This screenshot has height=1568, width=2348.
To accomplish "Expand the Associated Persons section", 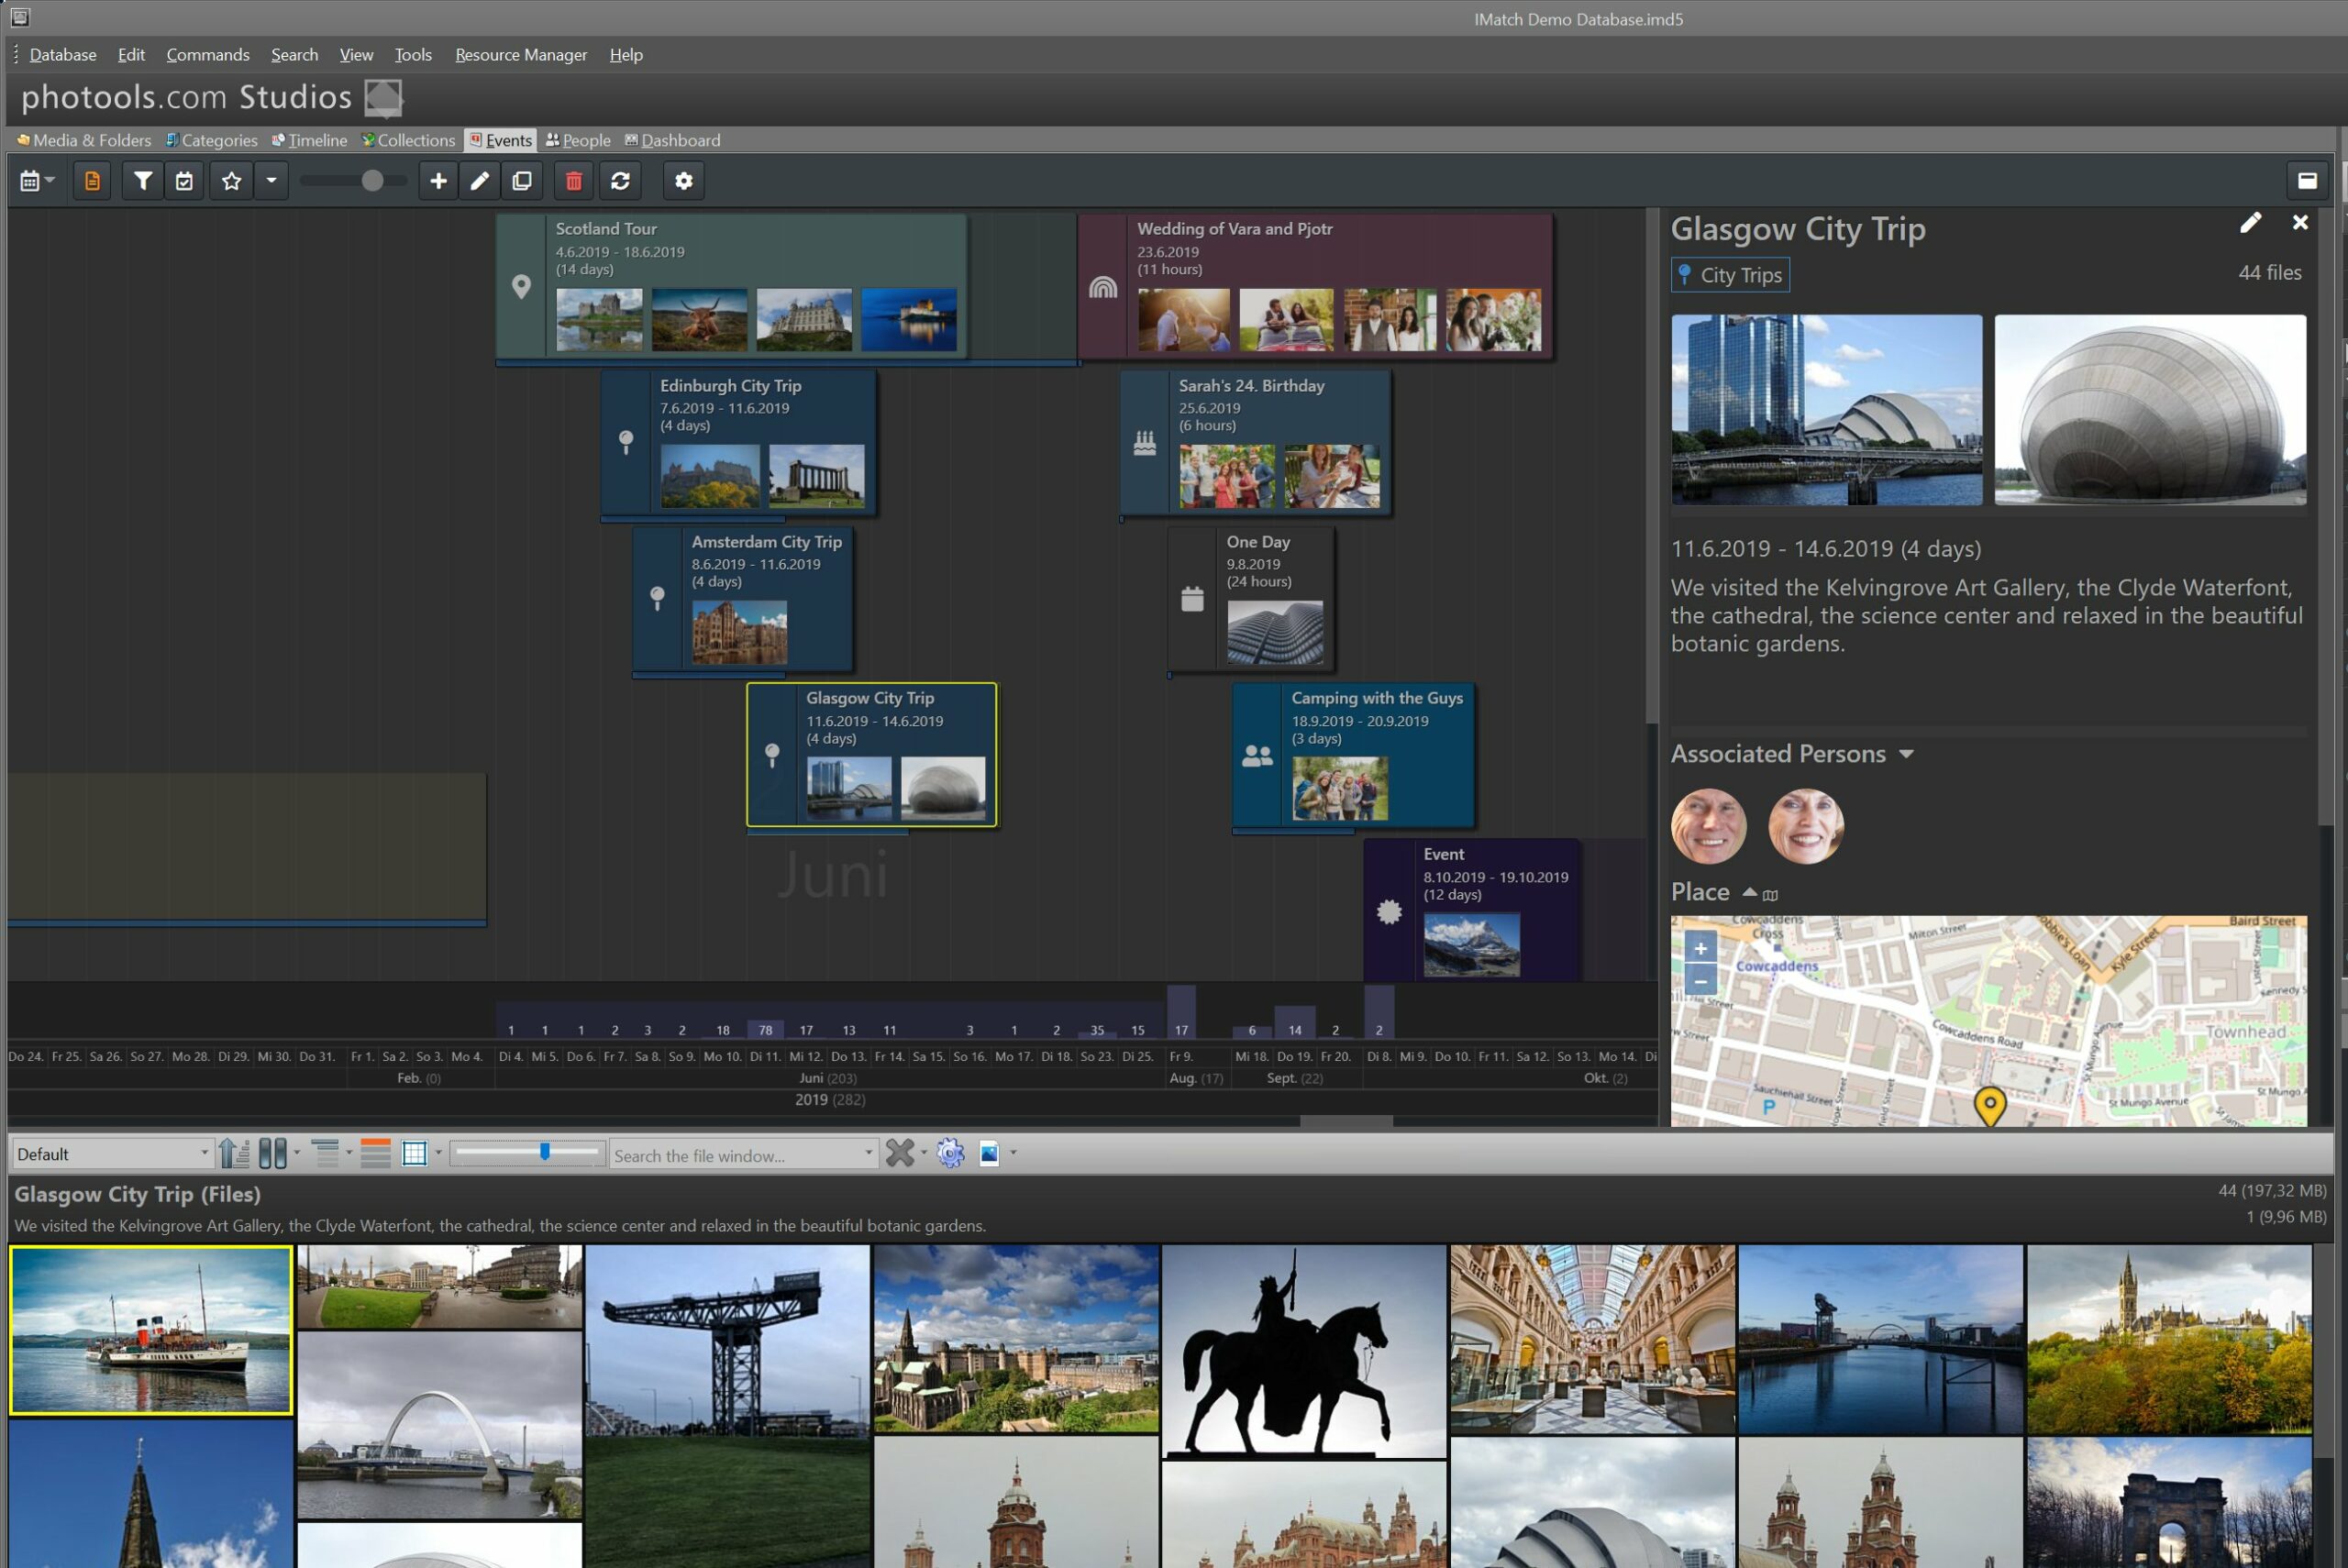I will (x=1909, y=753).
